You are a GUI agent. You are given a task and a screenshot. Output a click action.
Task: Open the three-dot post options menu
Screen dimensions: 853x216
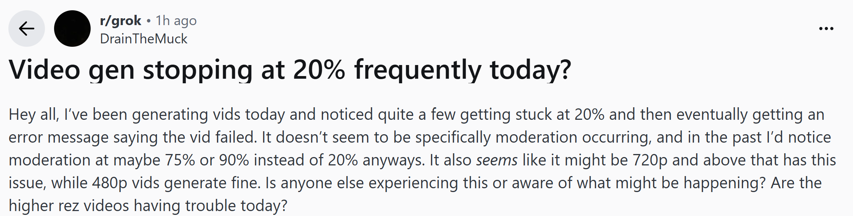(826, 29)
